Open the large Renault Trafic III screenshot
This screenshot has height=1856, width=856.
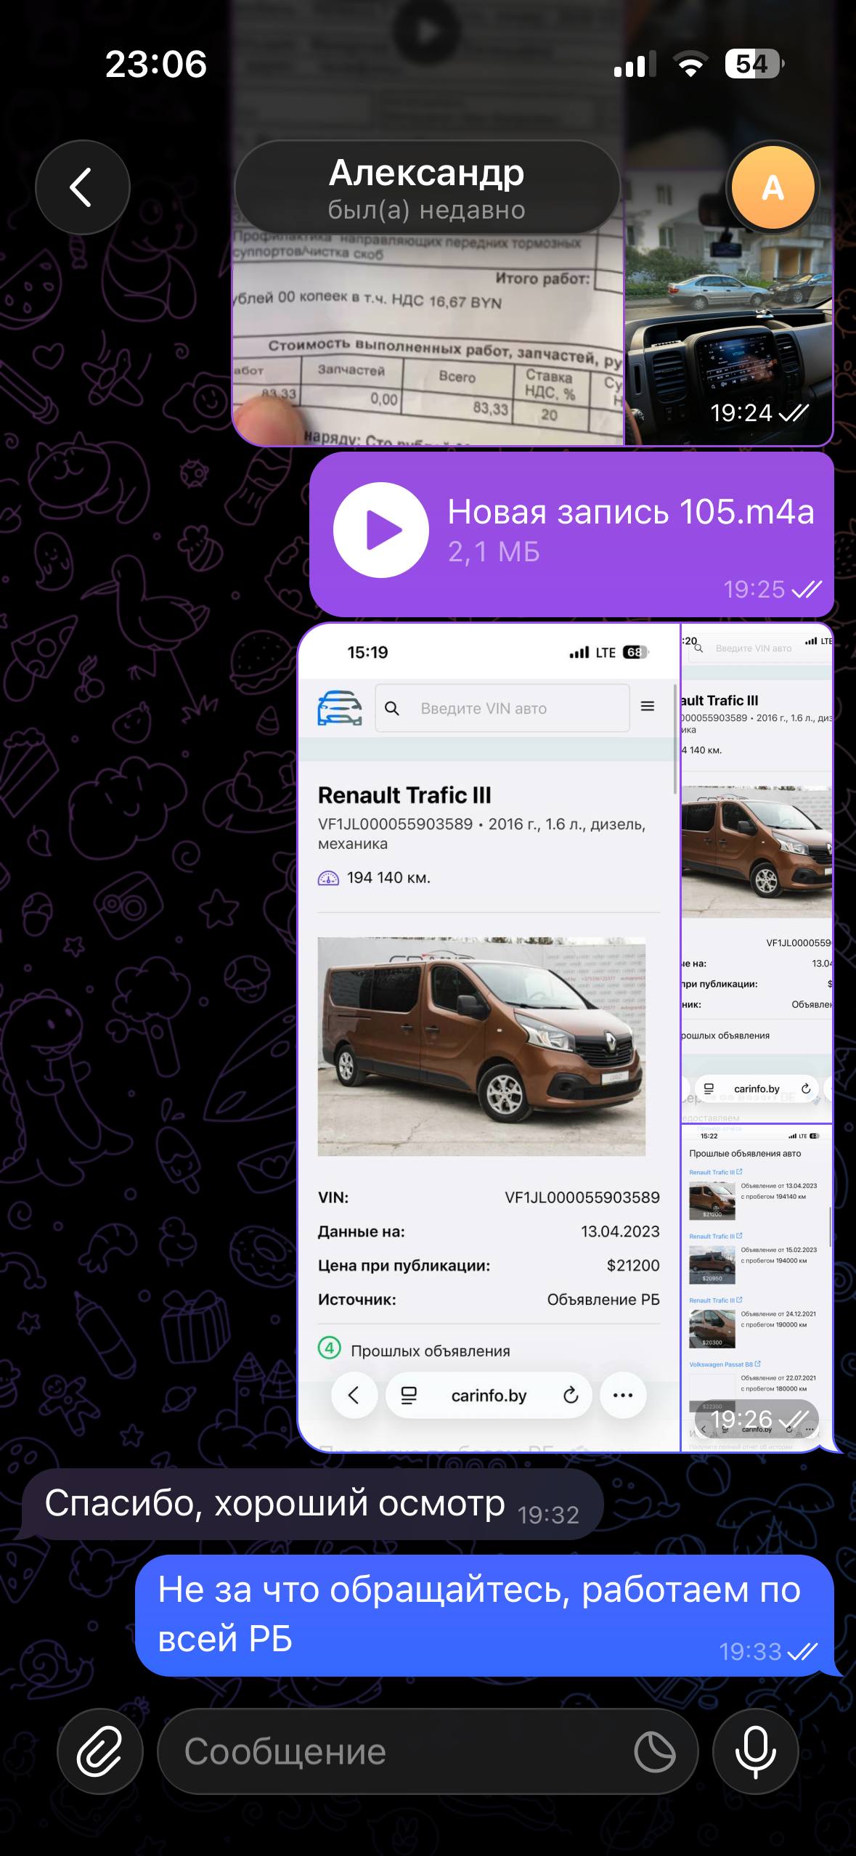coord(489,1038)
